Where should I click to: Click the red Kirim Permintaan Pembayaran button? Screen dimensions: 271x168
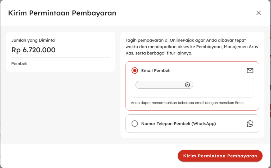220,156
